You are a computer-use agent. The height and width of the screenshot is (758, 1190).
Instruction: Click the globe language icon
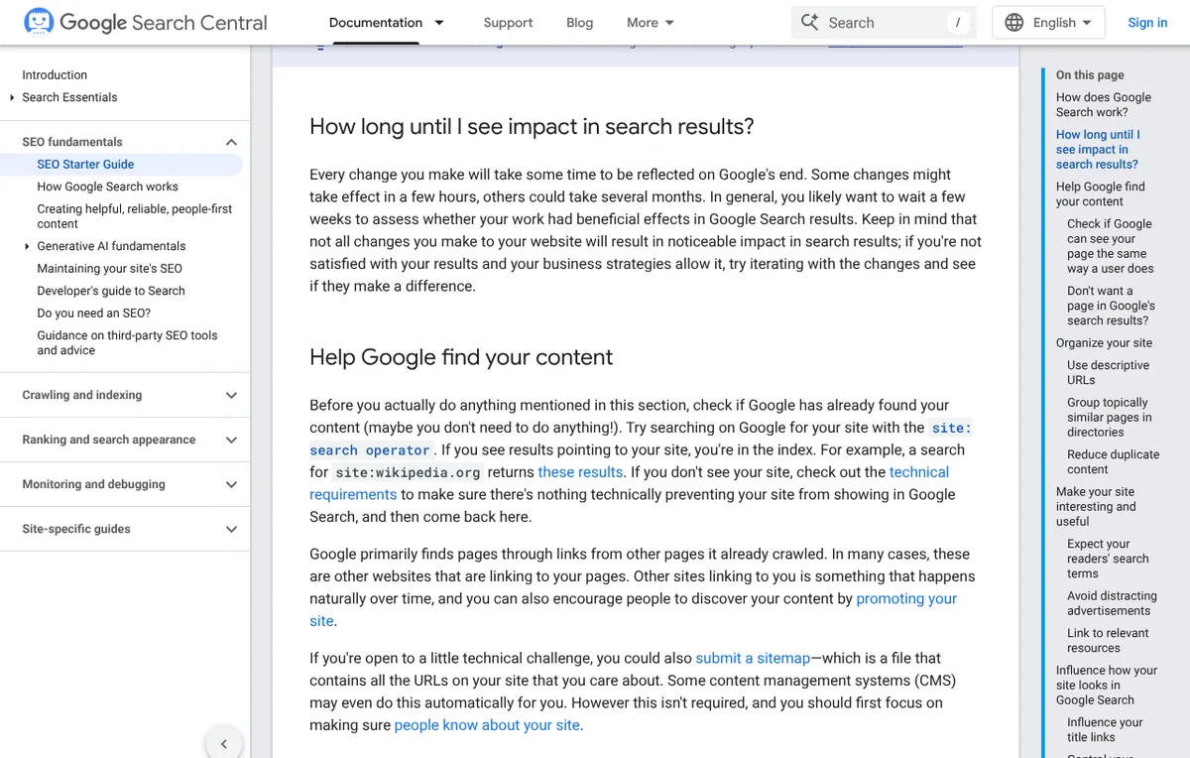[1014, 22]
